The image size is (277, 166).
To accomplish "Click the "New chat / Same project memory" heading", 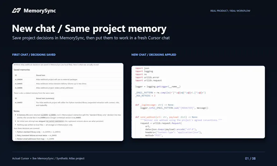I will 89,28.
